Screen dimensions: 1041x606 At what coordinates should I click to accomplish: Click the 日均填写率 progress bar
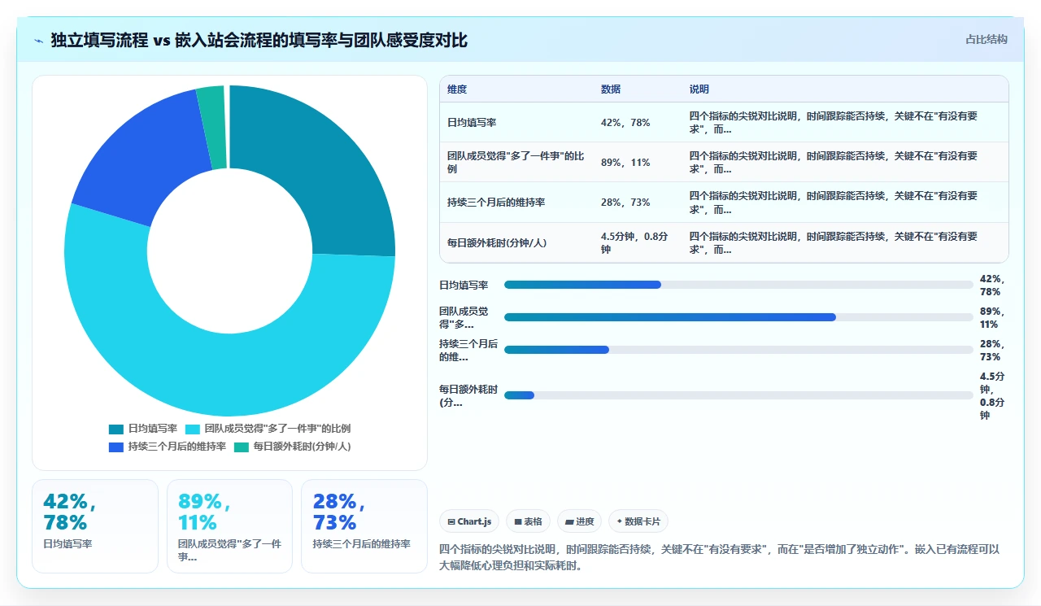(x=738, y=285)
